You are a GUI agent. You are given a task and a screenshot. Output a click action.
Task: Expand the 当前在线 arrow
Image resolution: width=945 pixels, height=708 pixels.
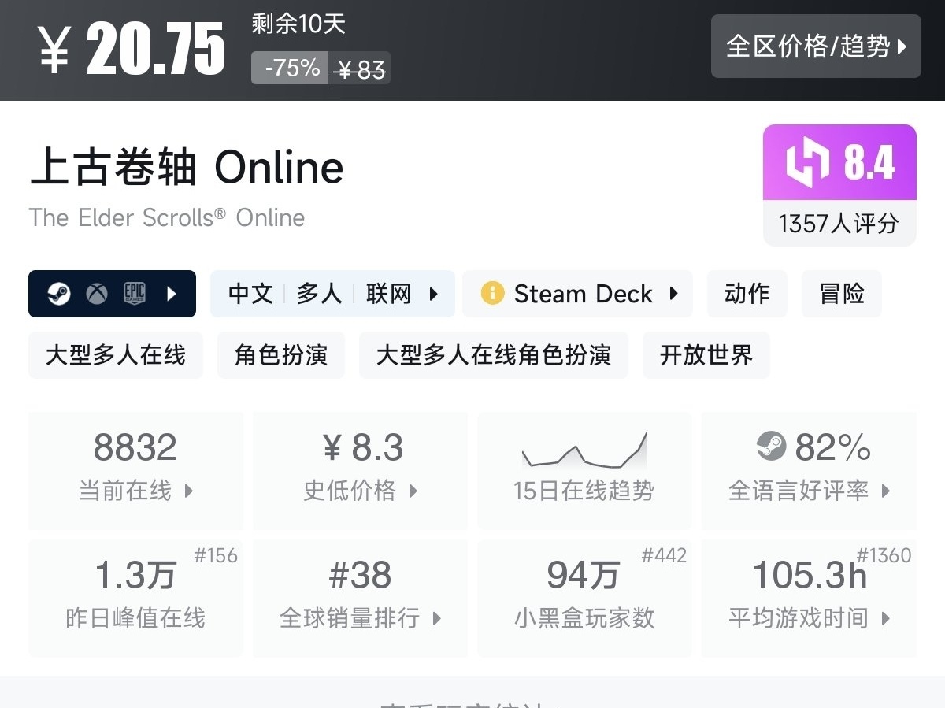[188, 491]
